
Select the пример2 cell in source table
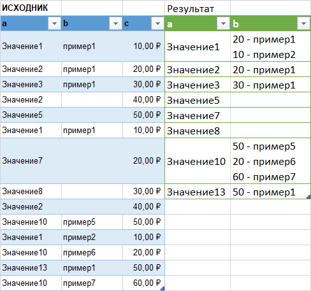pyautogui.click(x=92, y=238)
